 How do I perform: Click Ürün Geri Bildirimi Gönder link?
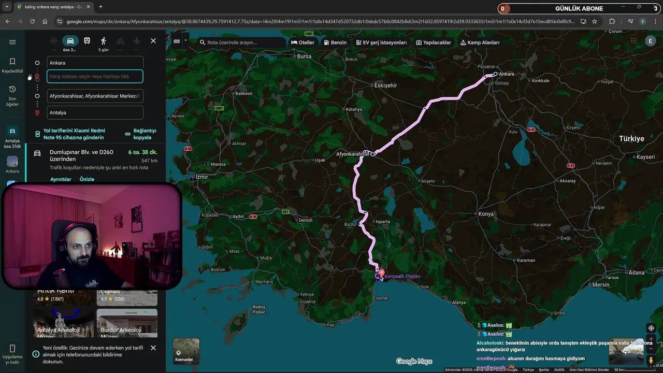click(x=589, y=370)
